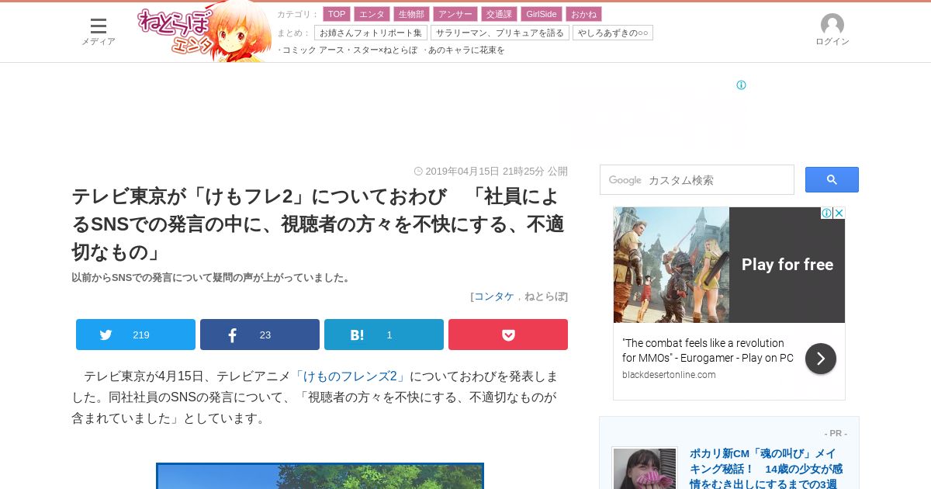Screen dimensions: 931x489
Task: Click the ad's round arrow button
Action: 821,359
